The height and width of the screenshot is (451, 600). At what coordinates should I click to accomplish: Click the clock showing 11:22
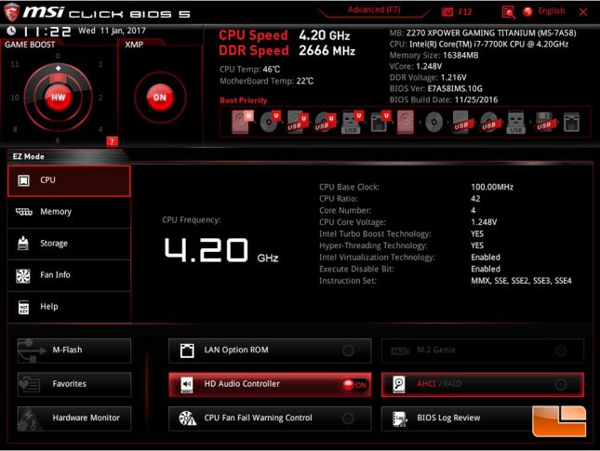pos(47,32)
